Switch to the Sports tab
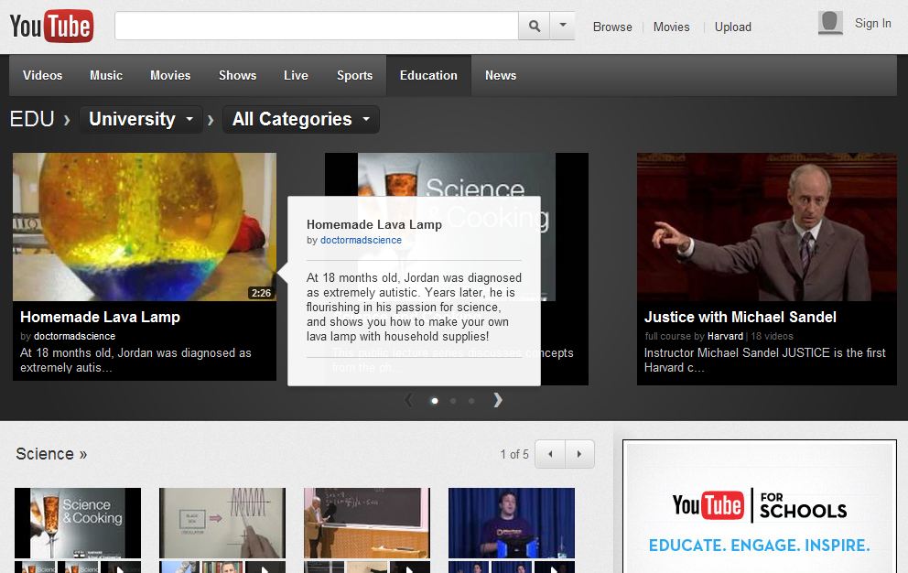The image size is (908, 573). point(354,75)
